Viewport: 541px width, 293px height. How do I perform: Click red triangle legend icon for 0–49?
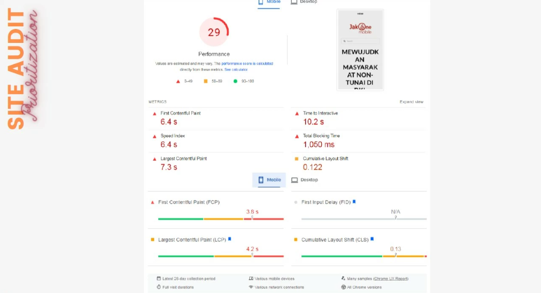pyautogui.click(x=178, y=81)
